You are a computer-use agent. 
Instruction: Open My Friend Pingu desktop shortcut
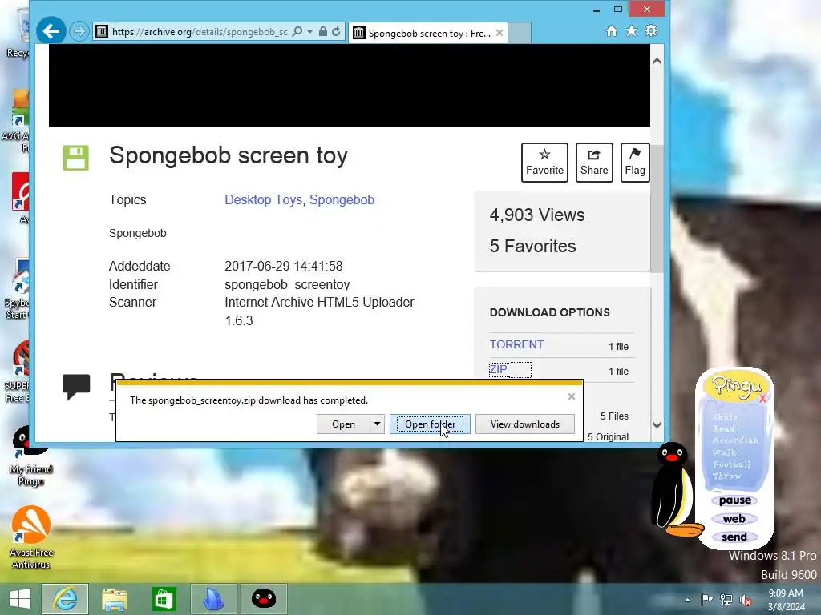(30, 456)
